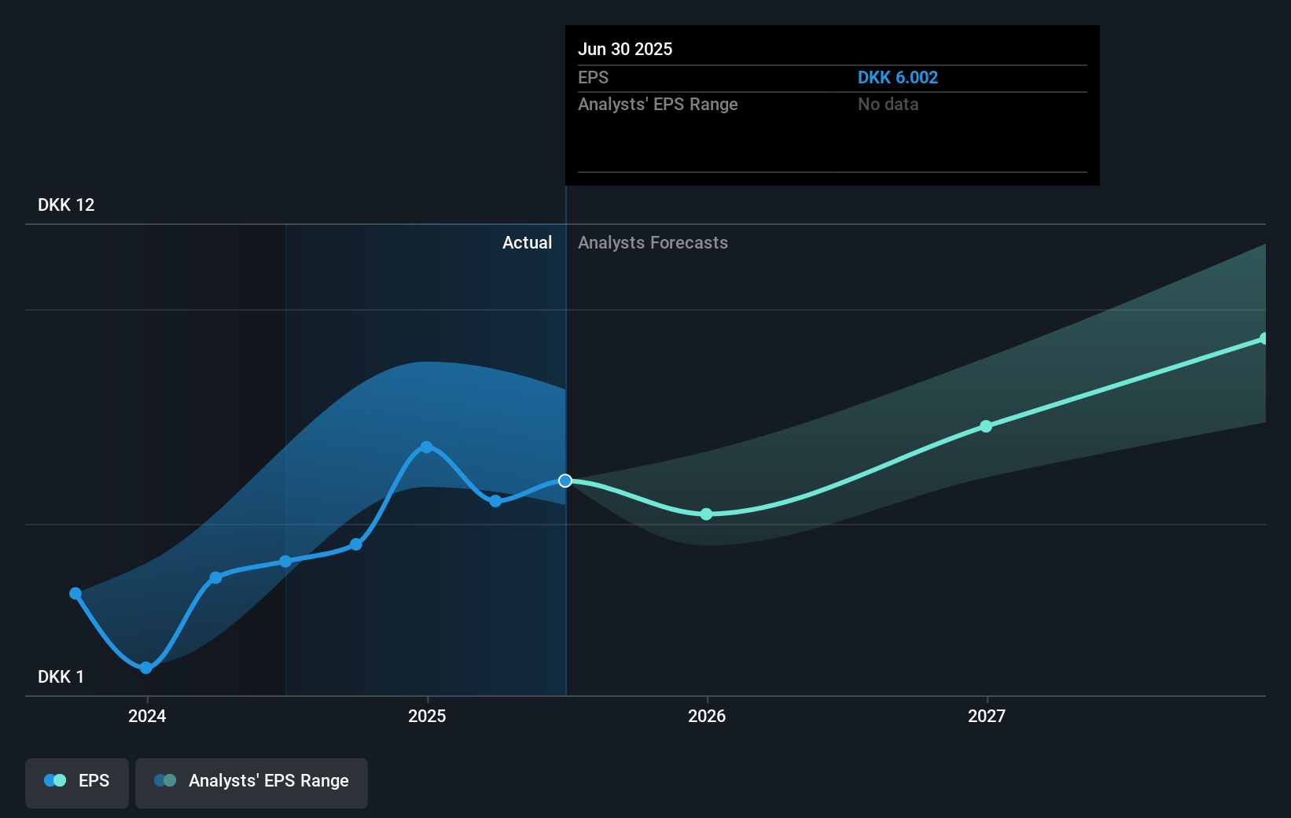Click the forecast data point at 2026
The width and height of the screenshot is (1291, 818).
(706, 514)
